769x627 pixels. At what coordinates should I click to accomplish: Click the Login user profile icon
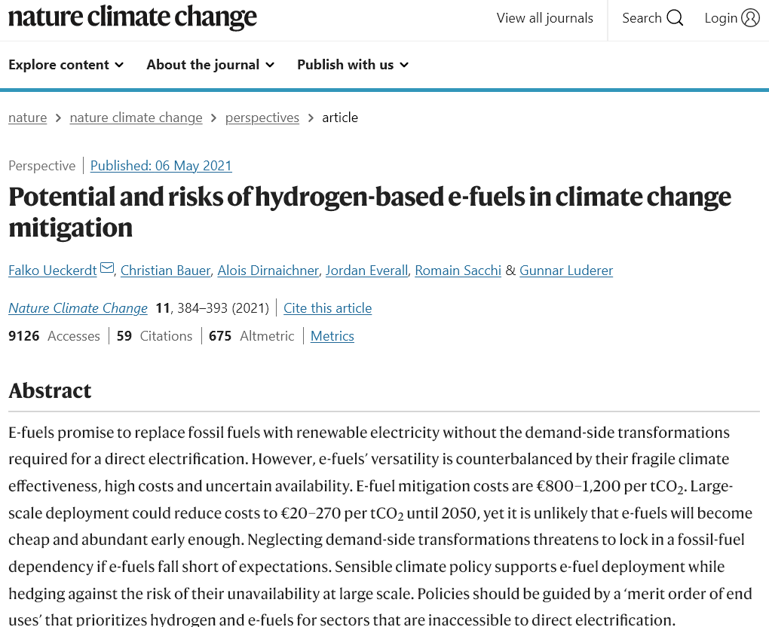click(750, 18)
